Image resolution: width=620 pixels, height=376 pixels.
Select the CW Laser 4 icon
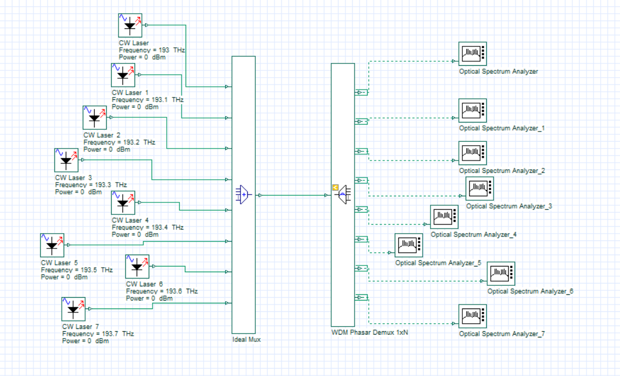click(x=123, y=203)
